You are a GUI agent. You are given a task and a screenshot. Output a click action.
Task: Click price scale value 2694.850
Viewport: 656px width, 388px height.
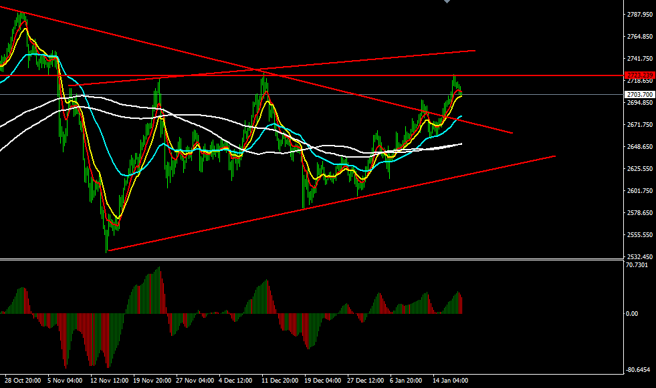pyautogui.click(x=640, y=103)
